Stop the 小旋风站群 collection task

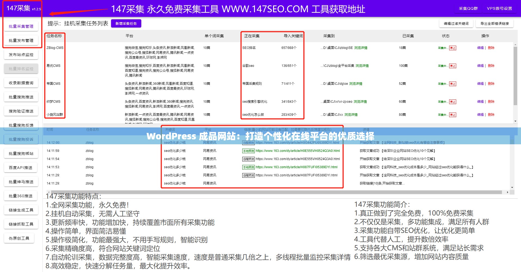[453, 114]
